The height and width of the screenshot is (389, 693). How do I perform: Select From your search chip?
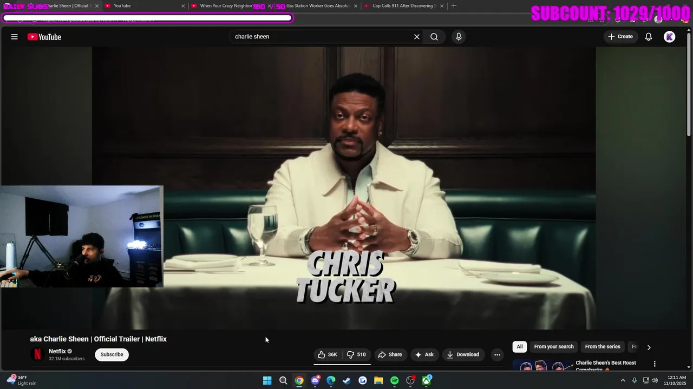pyautogui.click(x=554, y=347)
